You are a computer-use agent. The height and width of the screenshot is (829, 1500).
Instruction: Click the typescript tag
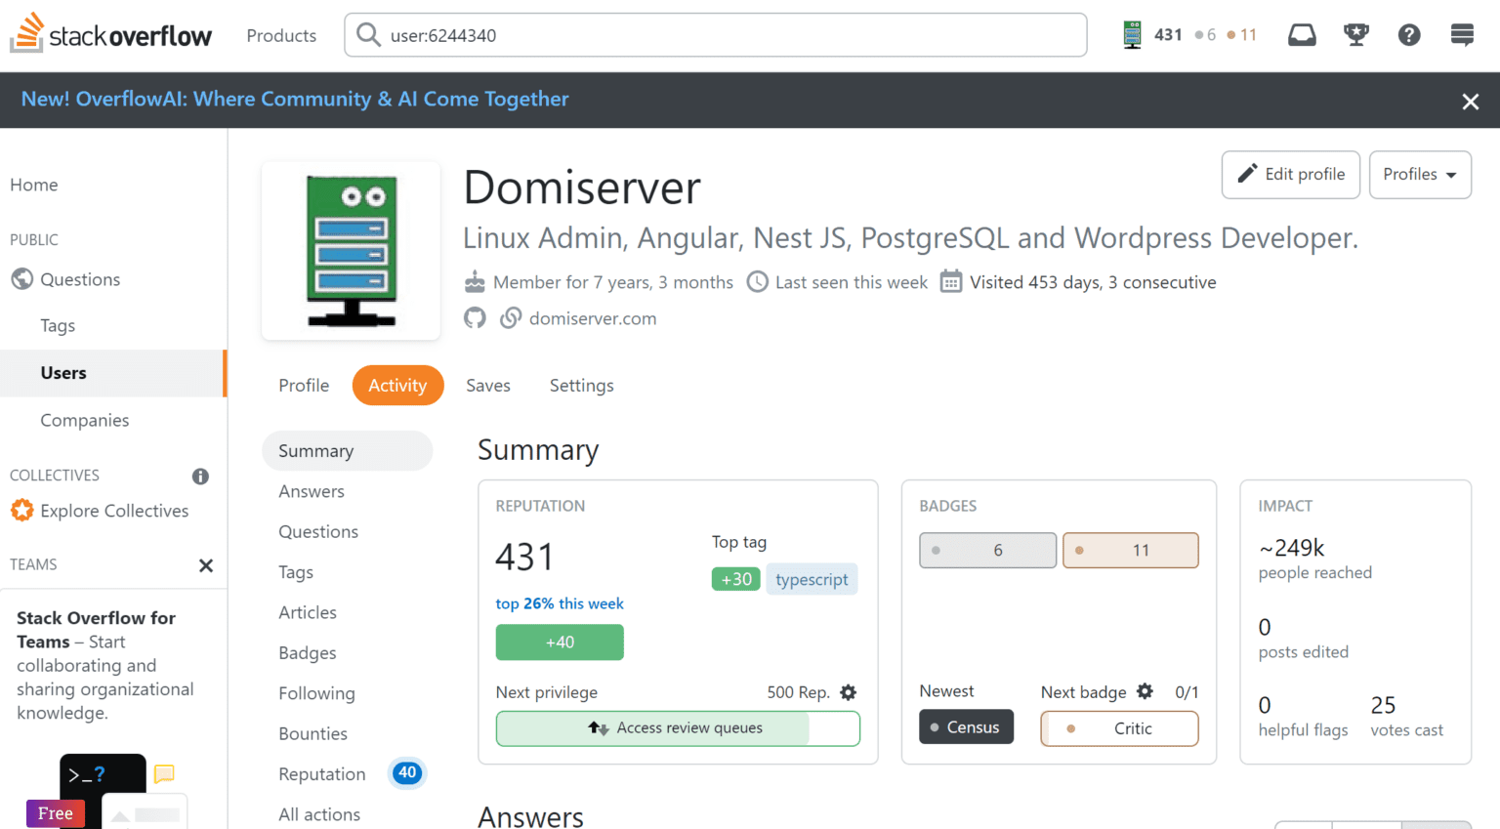(812, 579)
